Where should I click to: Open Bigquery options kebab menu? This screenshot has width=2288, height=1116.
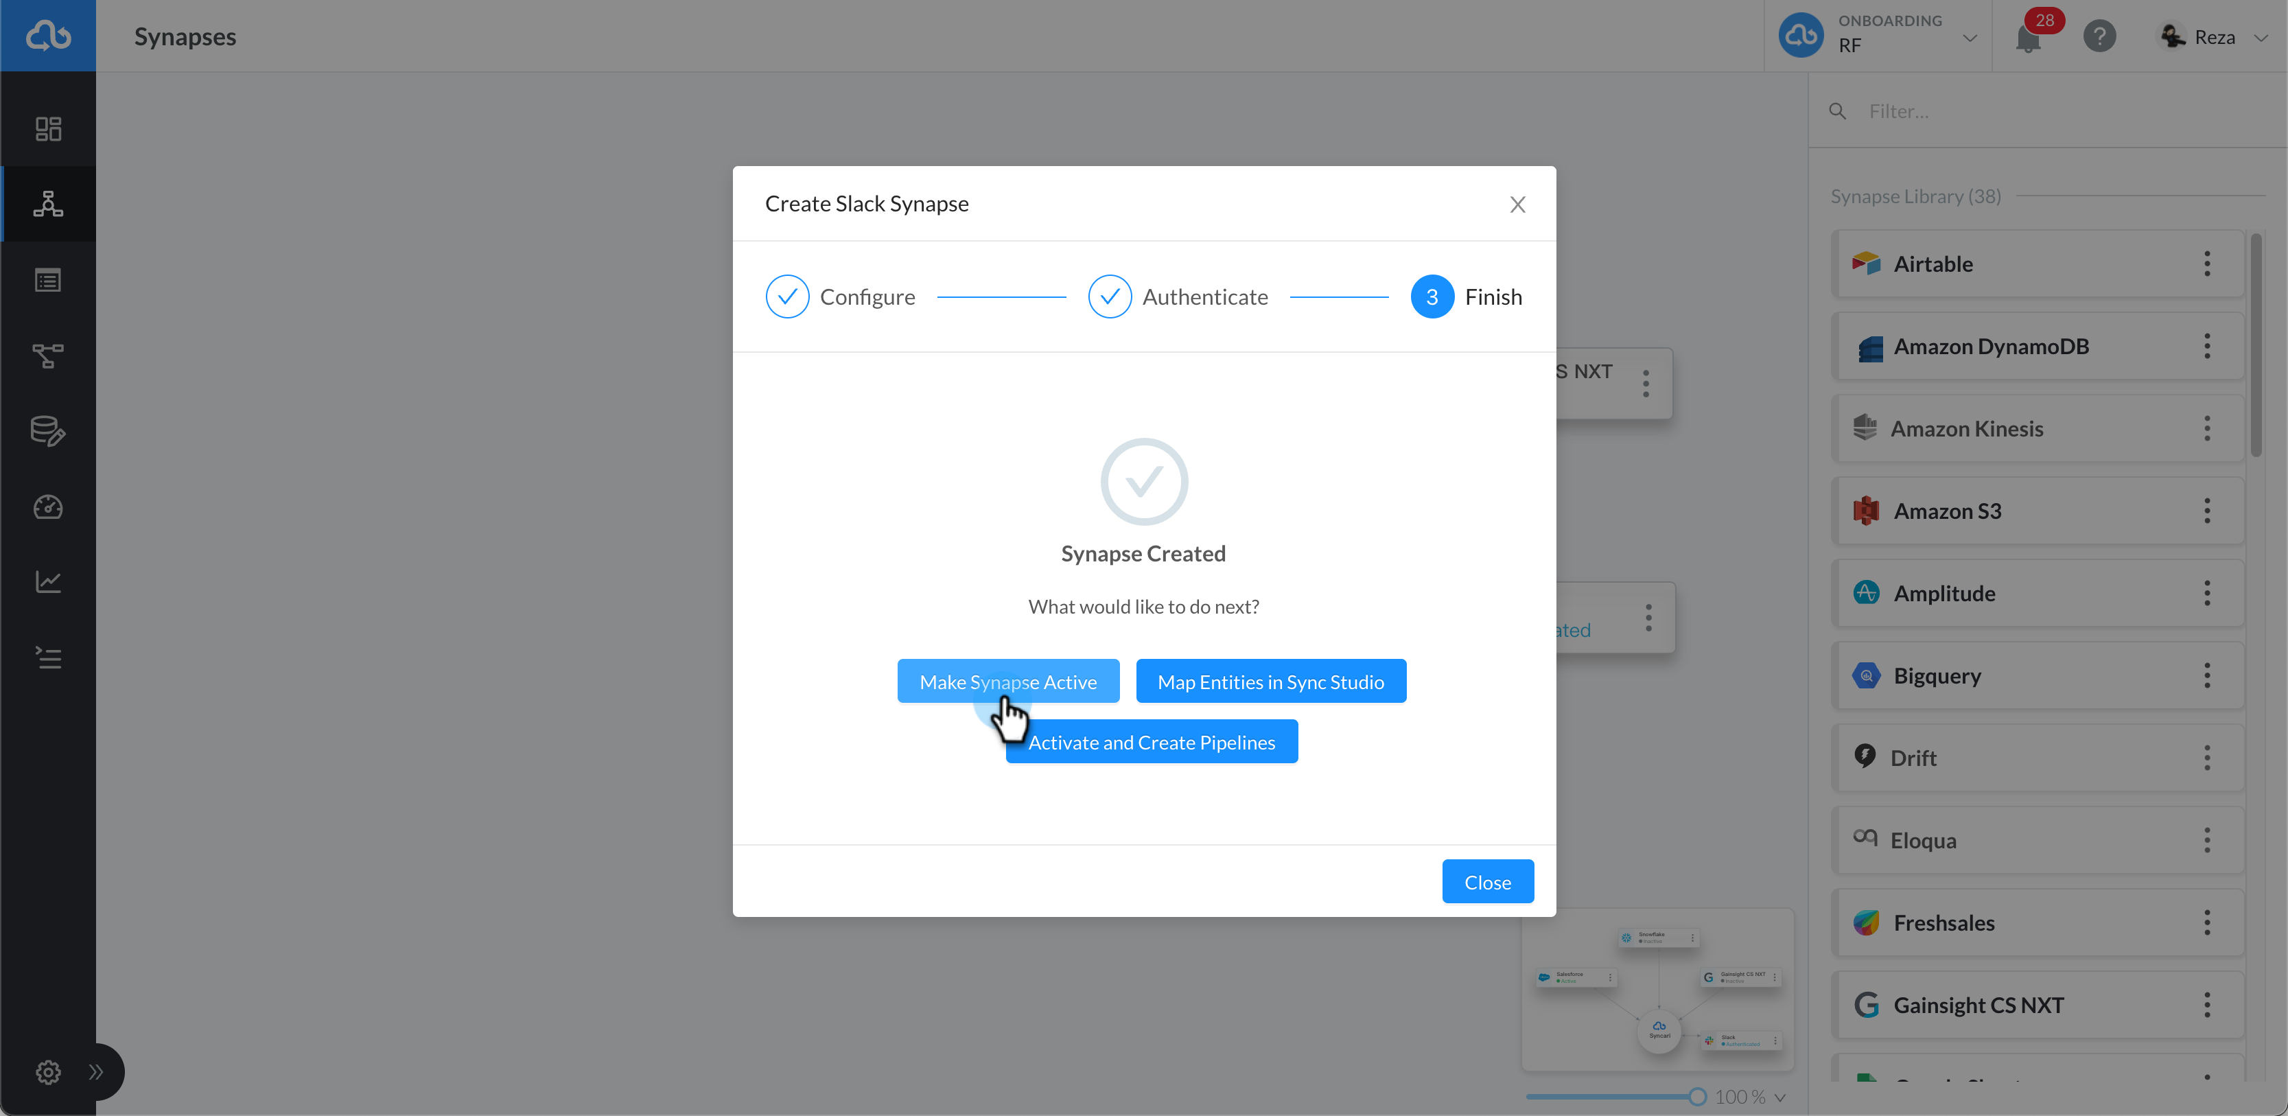[x=2207, y=675]
